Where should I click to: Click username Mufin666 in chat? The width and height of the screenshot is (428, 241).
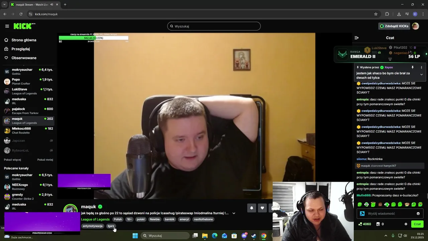click(363, 195)
